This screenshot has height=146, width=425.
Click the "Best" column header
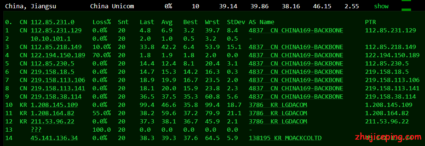tap(190, 22)
